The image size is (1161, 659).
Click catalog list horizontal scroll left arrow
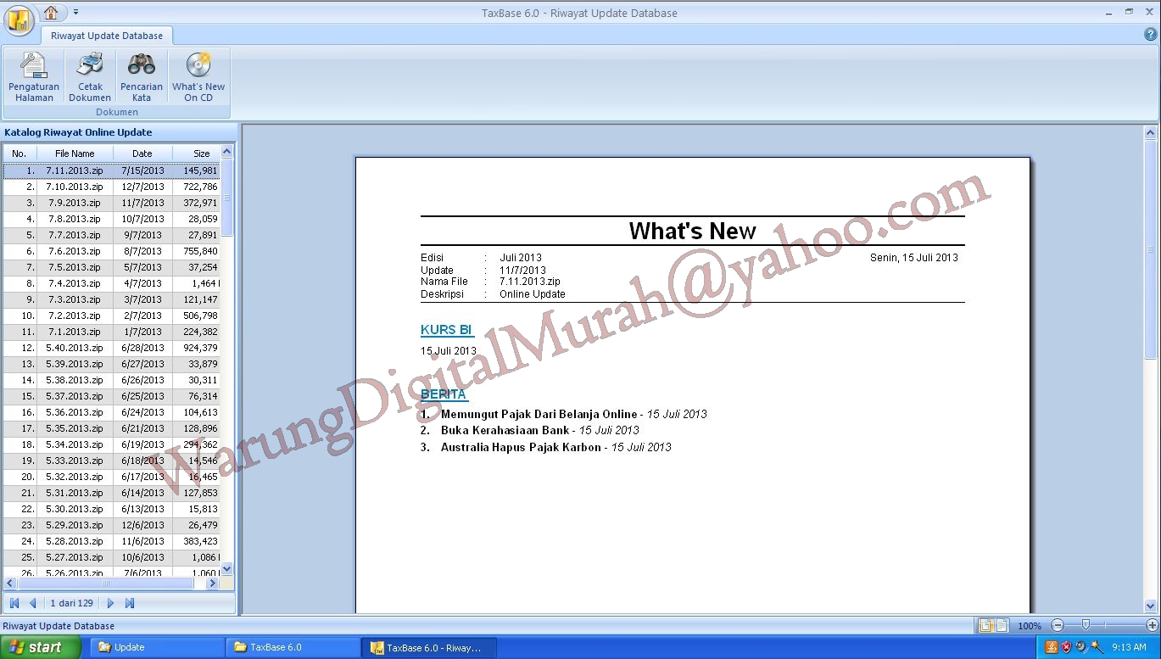[10, 584]
